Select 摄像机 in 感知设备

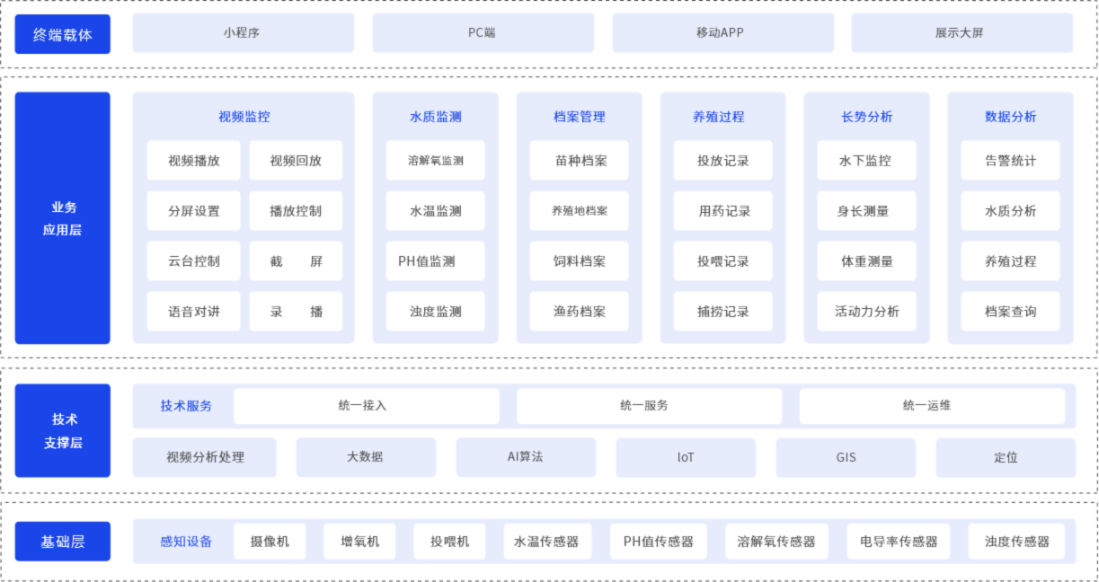[270, 542]
